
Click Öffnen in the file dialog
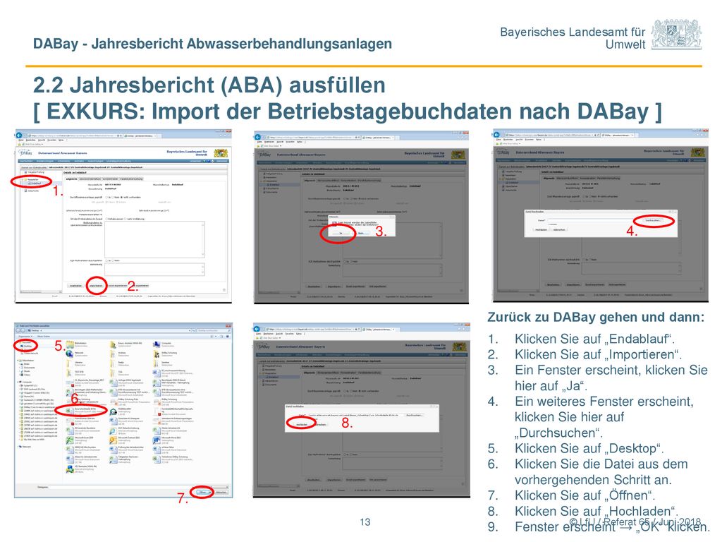click(202, 492)
